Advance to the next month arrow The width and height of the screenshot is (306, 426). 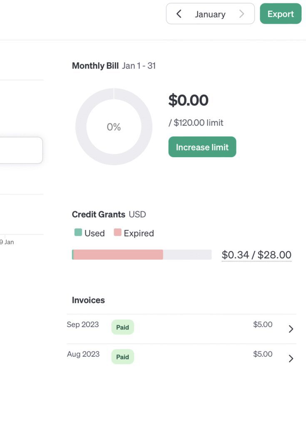click(241, 14)
